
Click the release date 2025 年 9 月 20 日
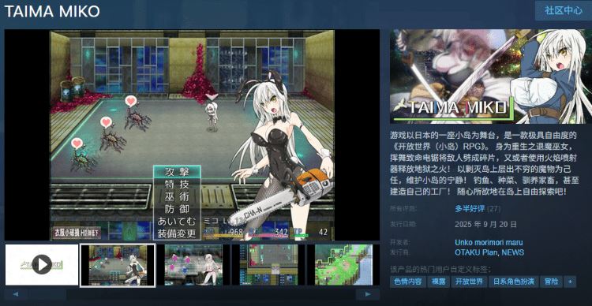(x=485, y=225)
